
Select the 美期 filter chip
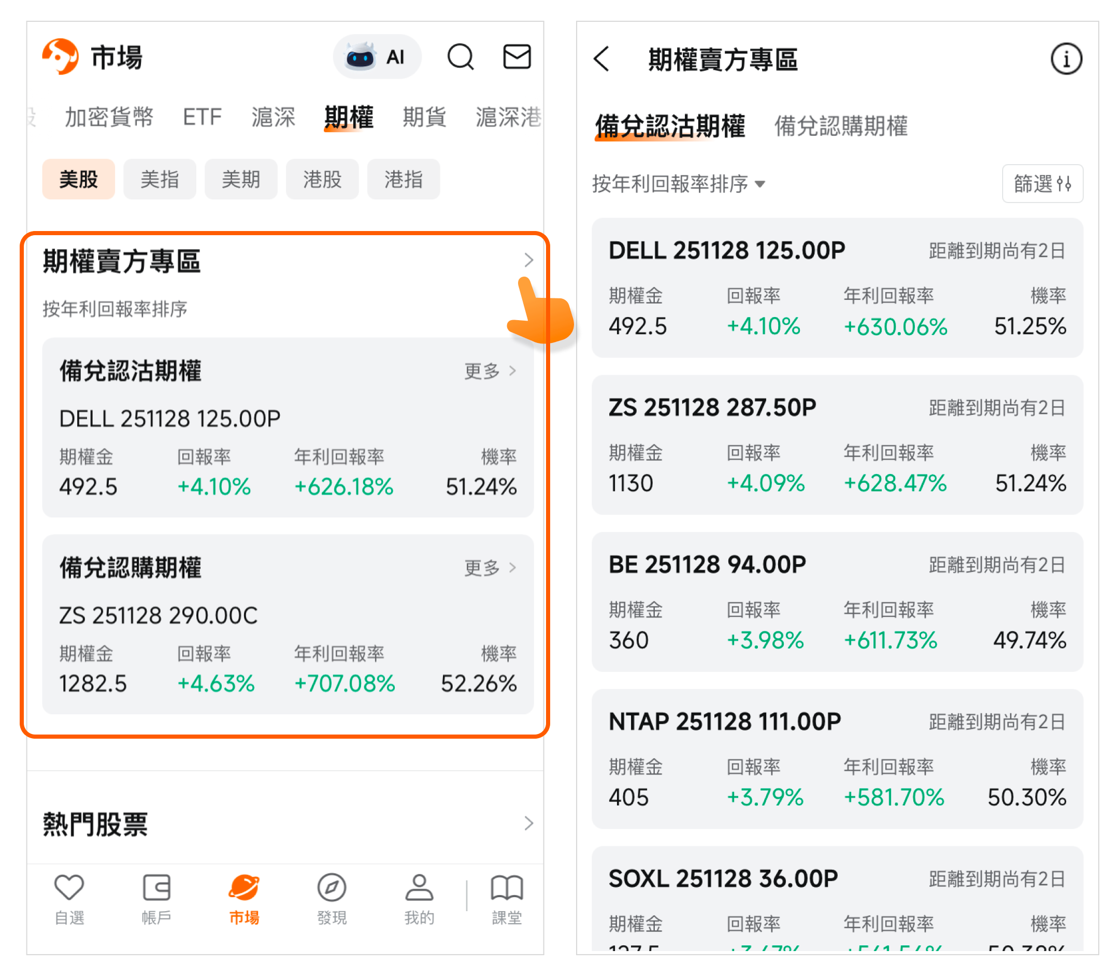click(x=241, y=179)
